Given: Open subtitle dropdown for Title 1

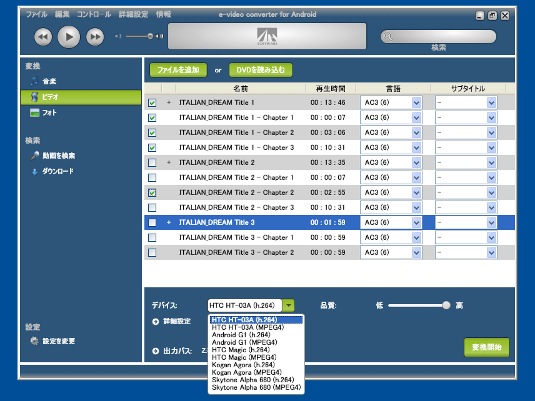Looking at the screenshot, I should 491,102.
